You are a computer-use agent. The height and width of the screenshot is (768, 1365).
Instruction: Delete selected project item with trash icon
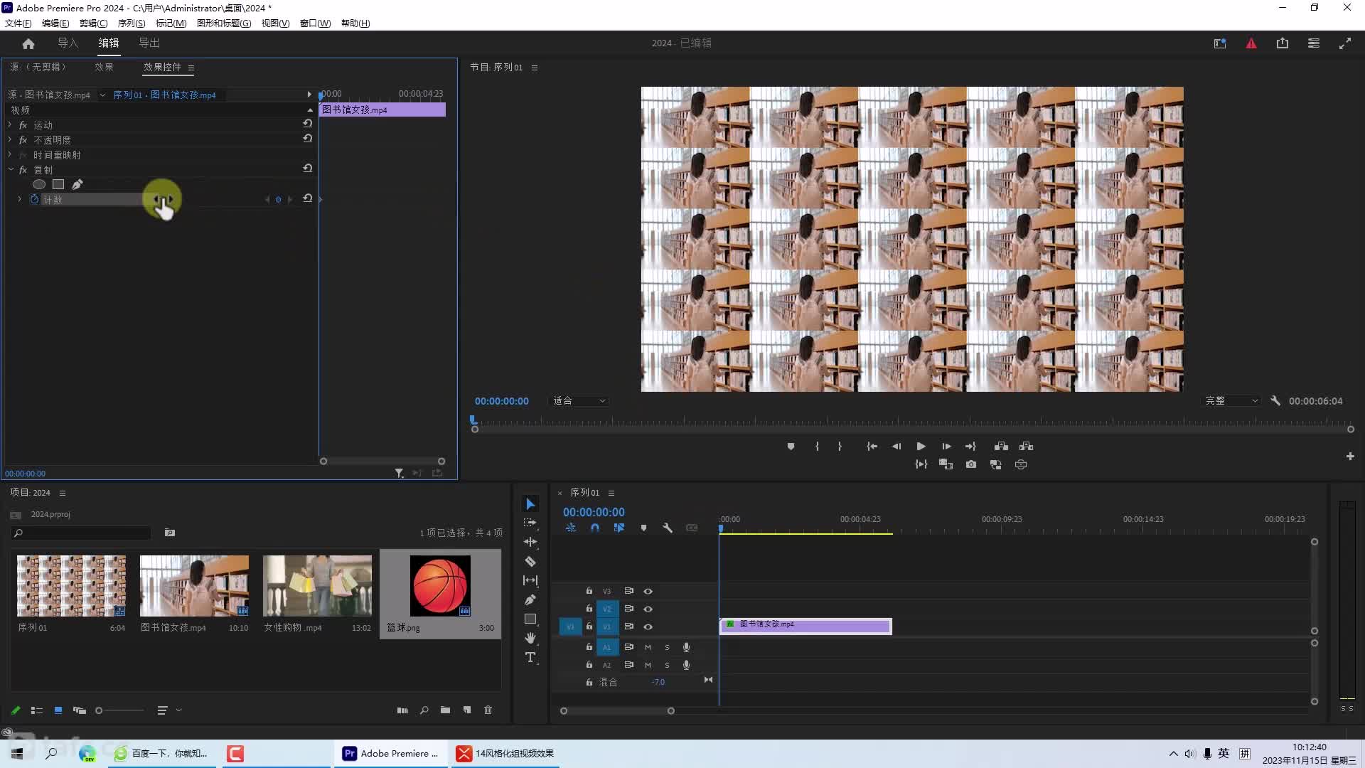[488, 710]
